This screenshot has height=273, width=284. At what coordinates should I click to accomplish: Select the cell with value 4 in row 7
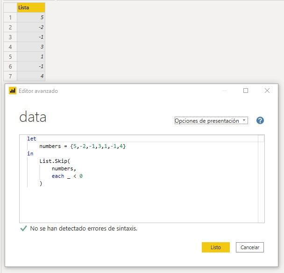31,76
